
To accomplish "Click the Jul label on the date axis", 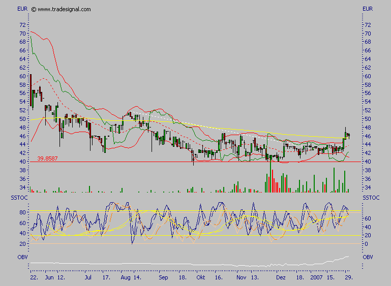I will pos(88,277).
